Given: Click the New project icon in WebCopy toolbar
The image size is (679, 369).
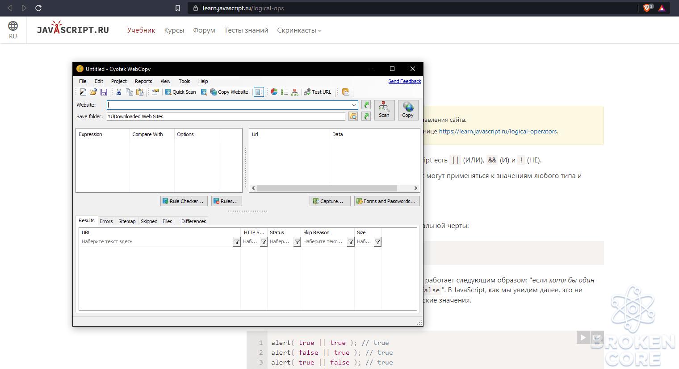Looking at the screenshot, I should pyautogui.click(x=83, y=92).
